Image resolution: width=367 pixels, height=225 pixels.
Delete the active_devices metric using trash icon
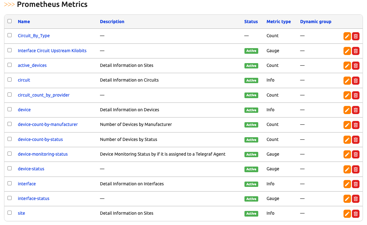click(x=356, y=66)
